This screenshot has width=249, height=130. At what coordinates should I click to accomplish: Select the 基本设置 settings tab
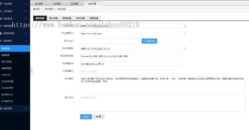pos(40,18)
